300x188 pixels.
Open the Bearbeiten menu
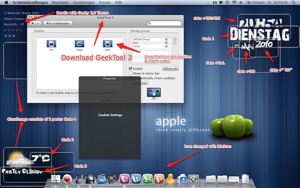coord(60,3)
